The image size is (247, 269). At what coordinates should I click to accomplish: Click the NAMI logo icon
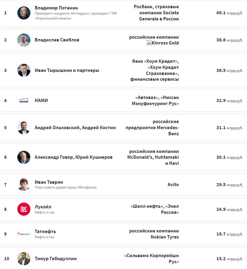(x=24, y=101)
